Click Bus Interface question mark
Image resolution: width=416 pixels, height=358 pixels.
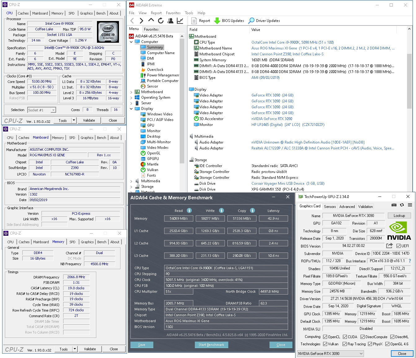(x=410, y=261)
